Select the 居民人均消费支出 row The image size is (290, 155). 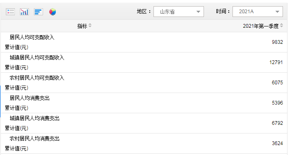(x=144, y=103)
